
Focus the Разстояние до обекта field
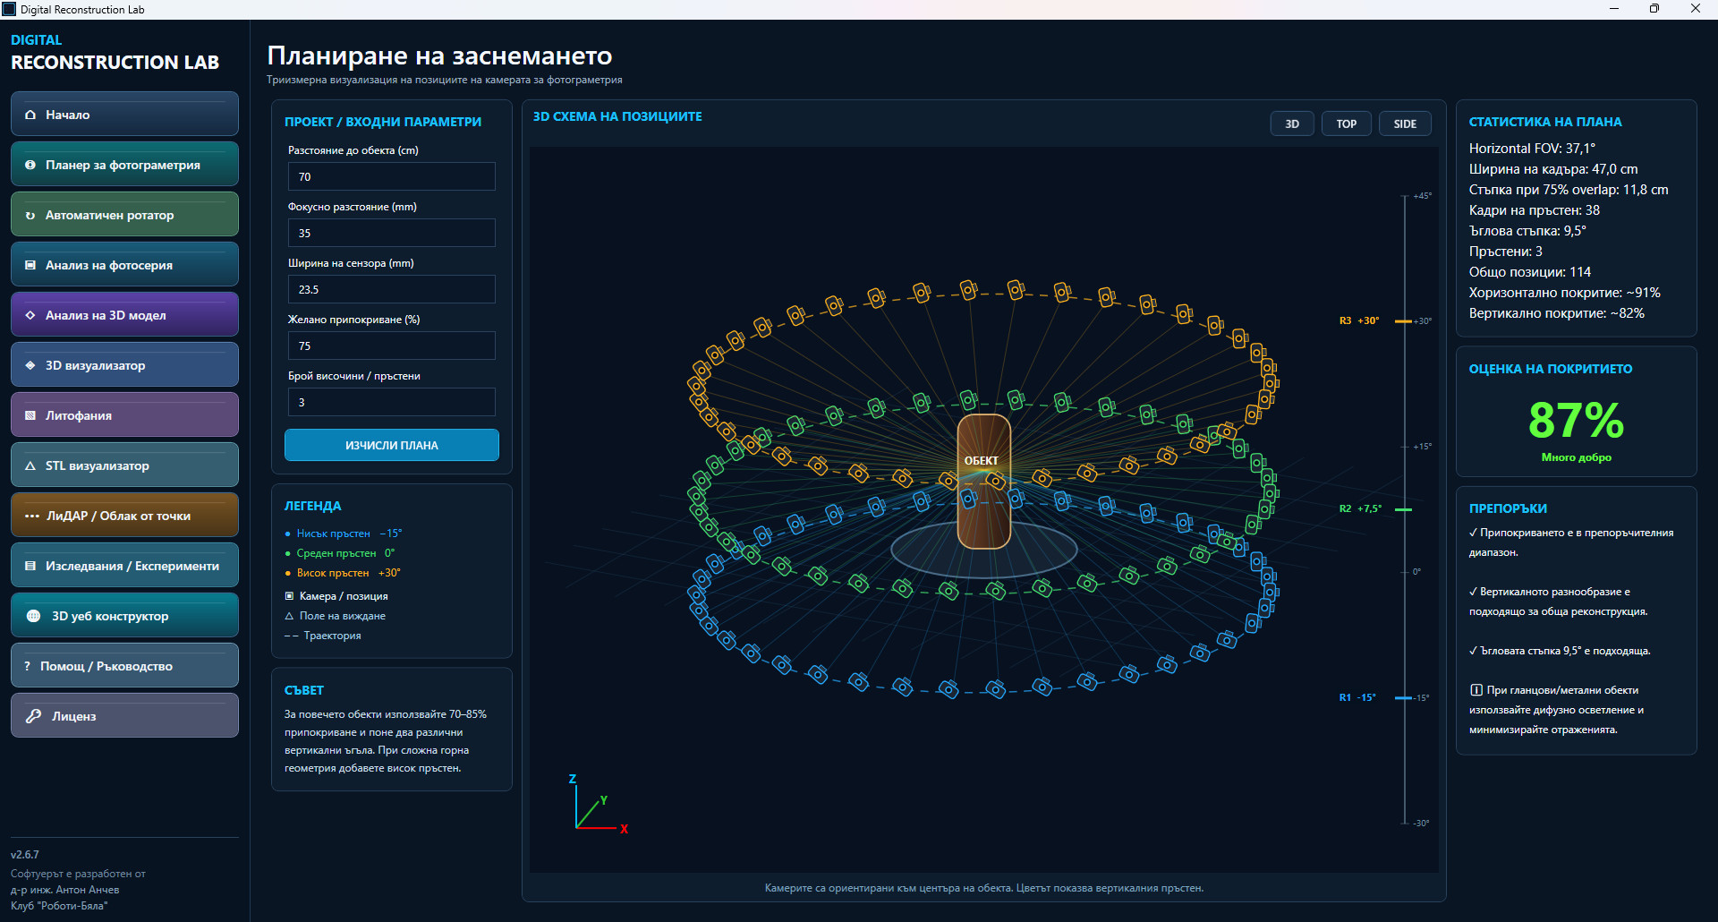coord(392,176)
